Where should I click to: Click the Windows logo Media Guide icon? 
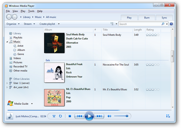10,103
